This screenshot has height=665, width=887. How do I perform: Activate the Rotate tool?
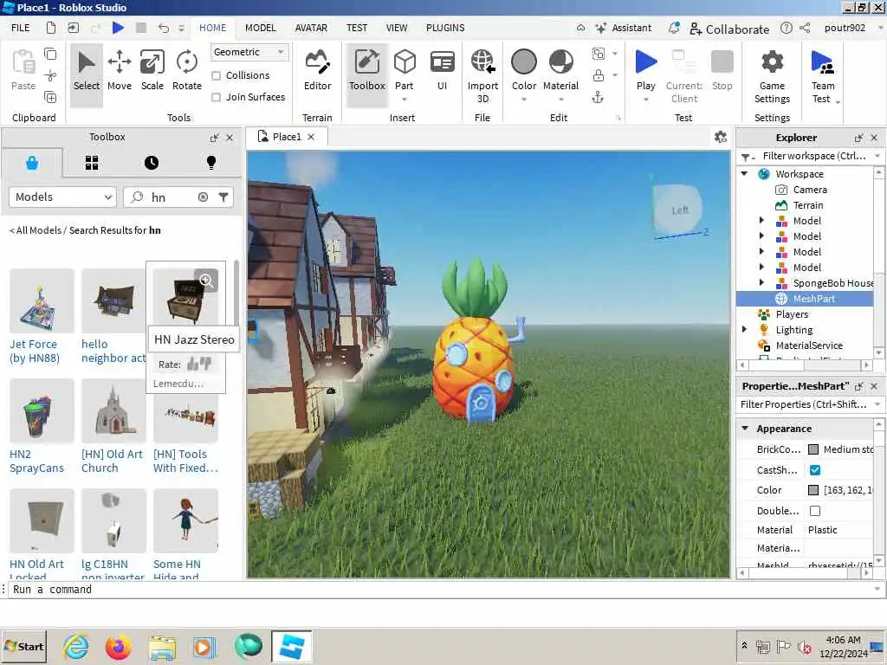187,71
